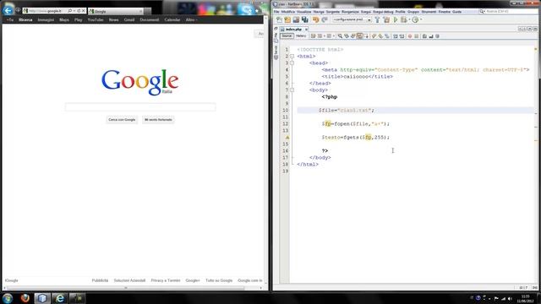
Task: Click the Redo arrow in NetBeans toolbar
Action: tap(325, 20)
